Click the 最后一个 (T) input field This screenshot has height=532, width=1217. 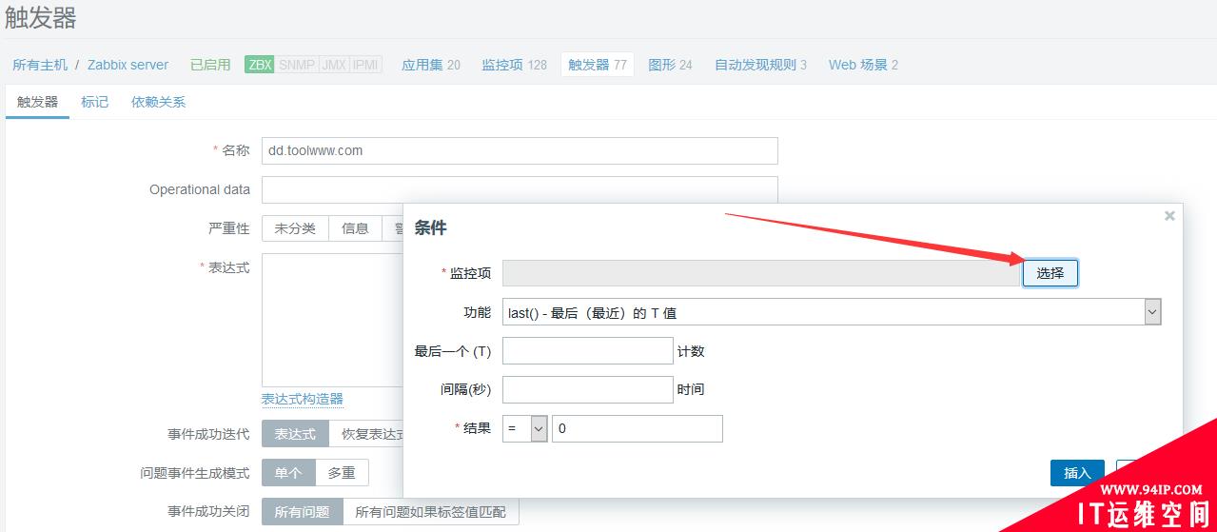click(x=587, y=351)
